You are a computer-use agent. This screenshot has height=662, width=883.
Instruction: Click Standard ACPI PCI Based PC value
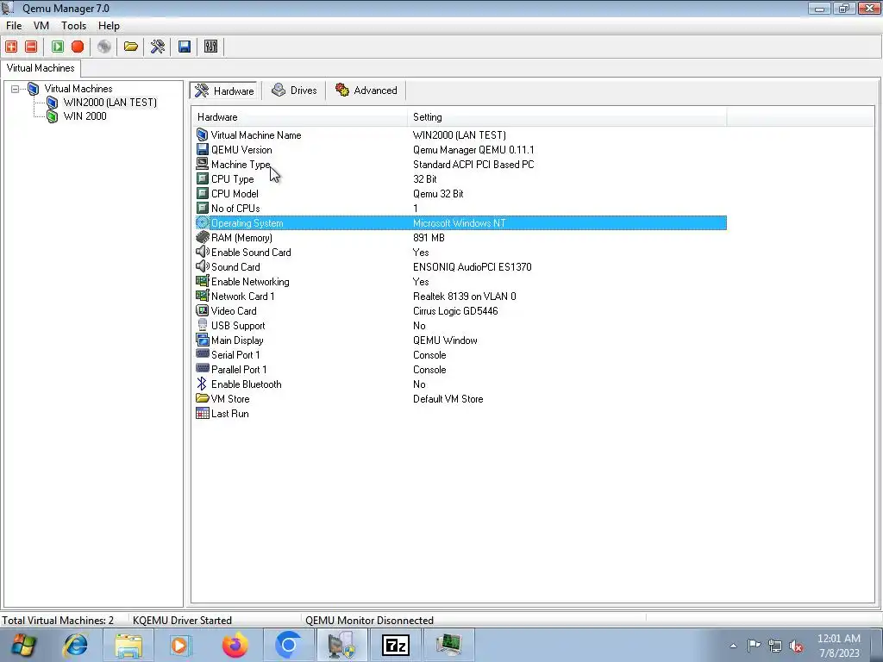click(473, 165)
